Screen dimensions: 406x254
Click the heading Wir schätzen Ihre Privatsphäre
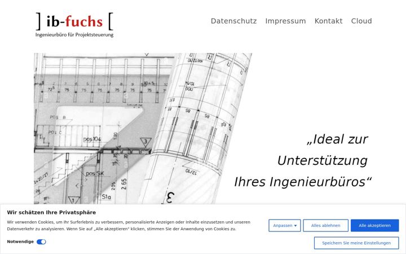coord(51,212)
